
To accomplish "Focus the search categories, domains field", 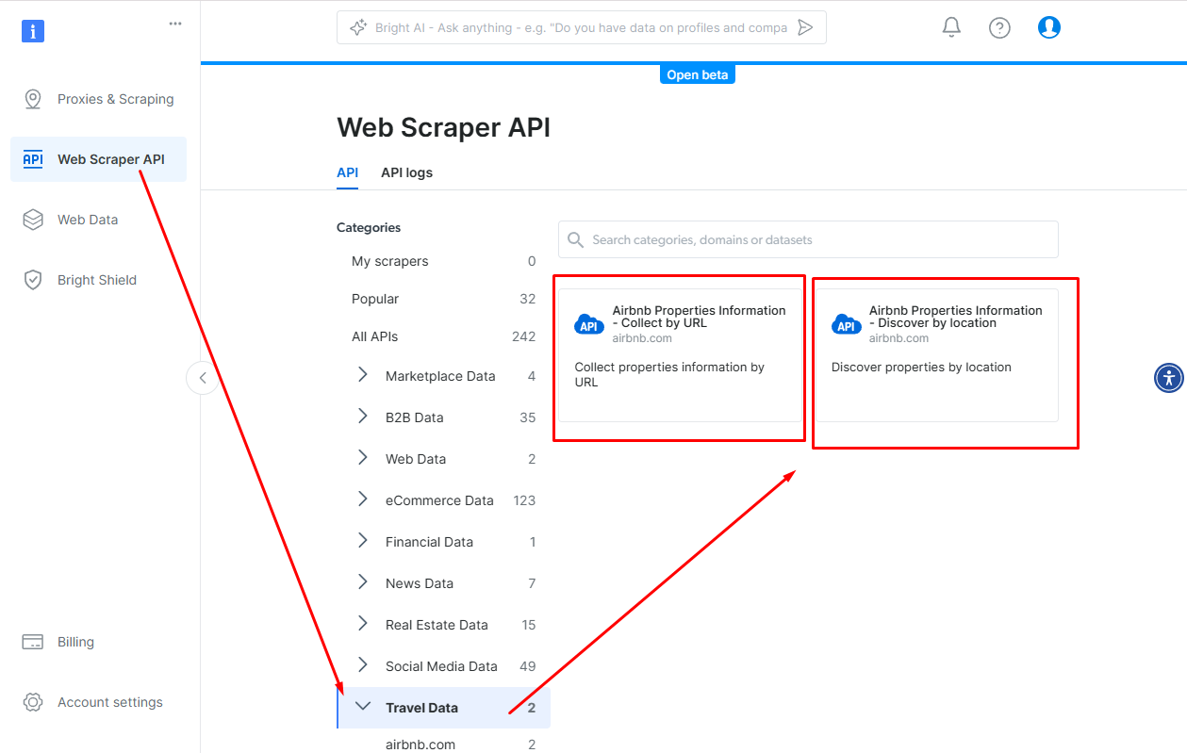I will tap(808, 239).
